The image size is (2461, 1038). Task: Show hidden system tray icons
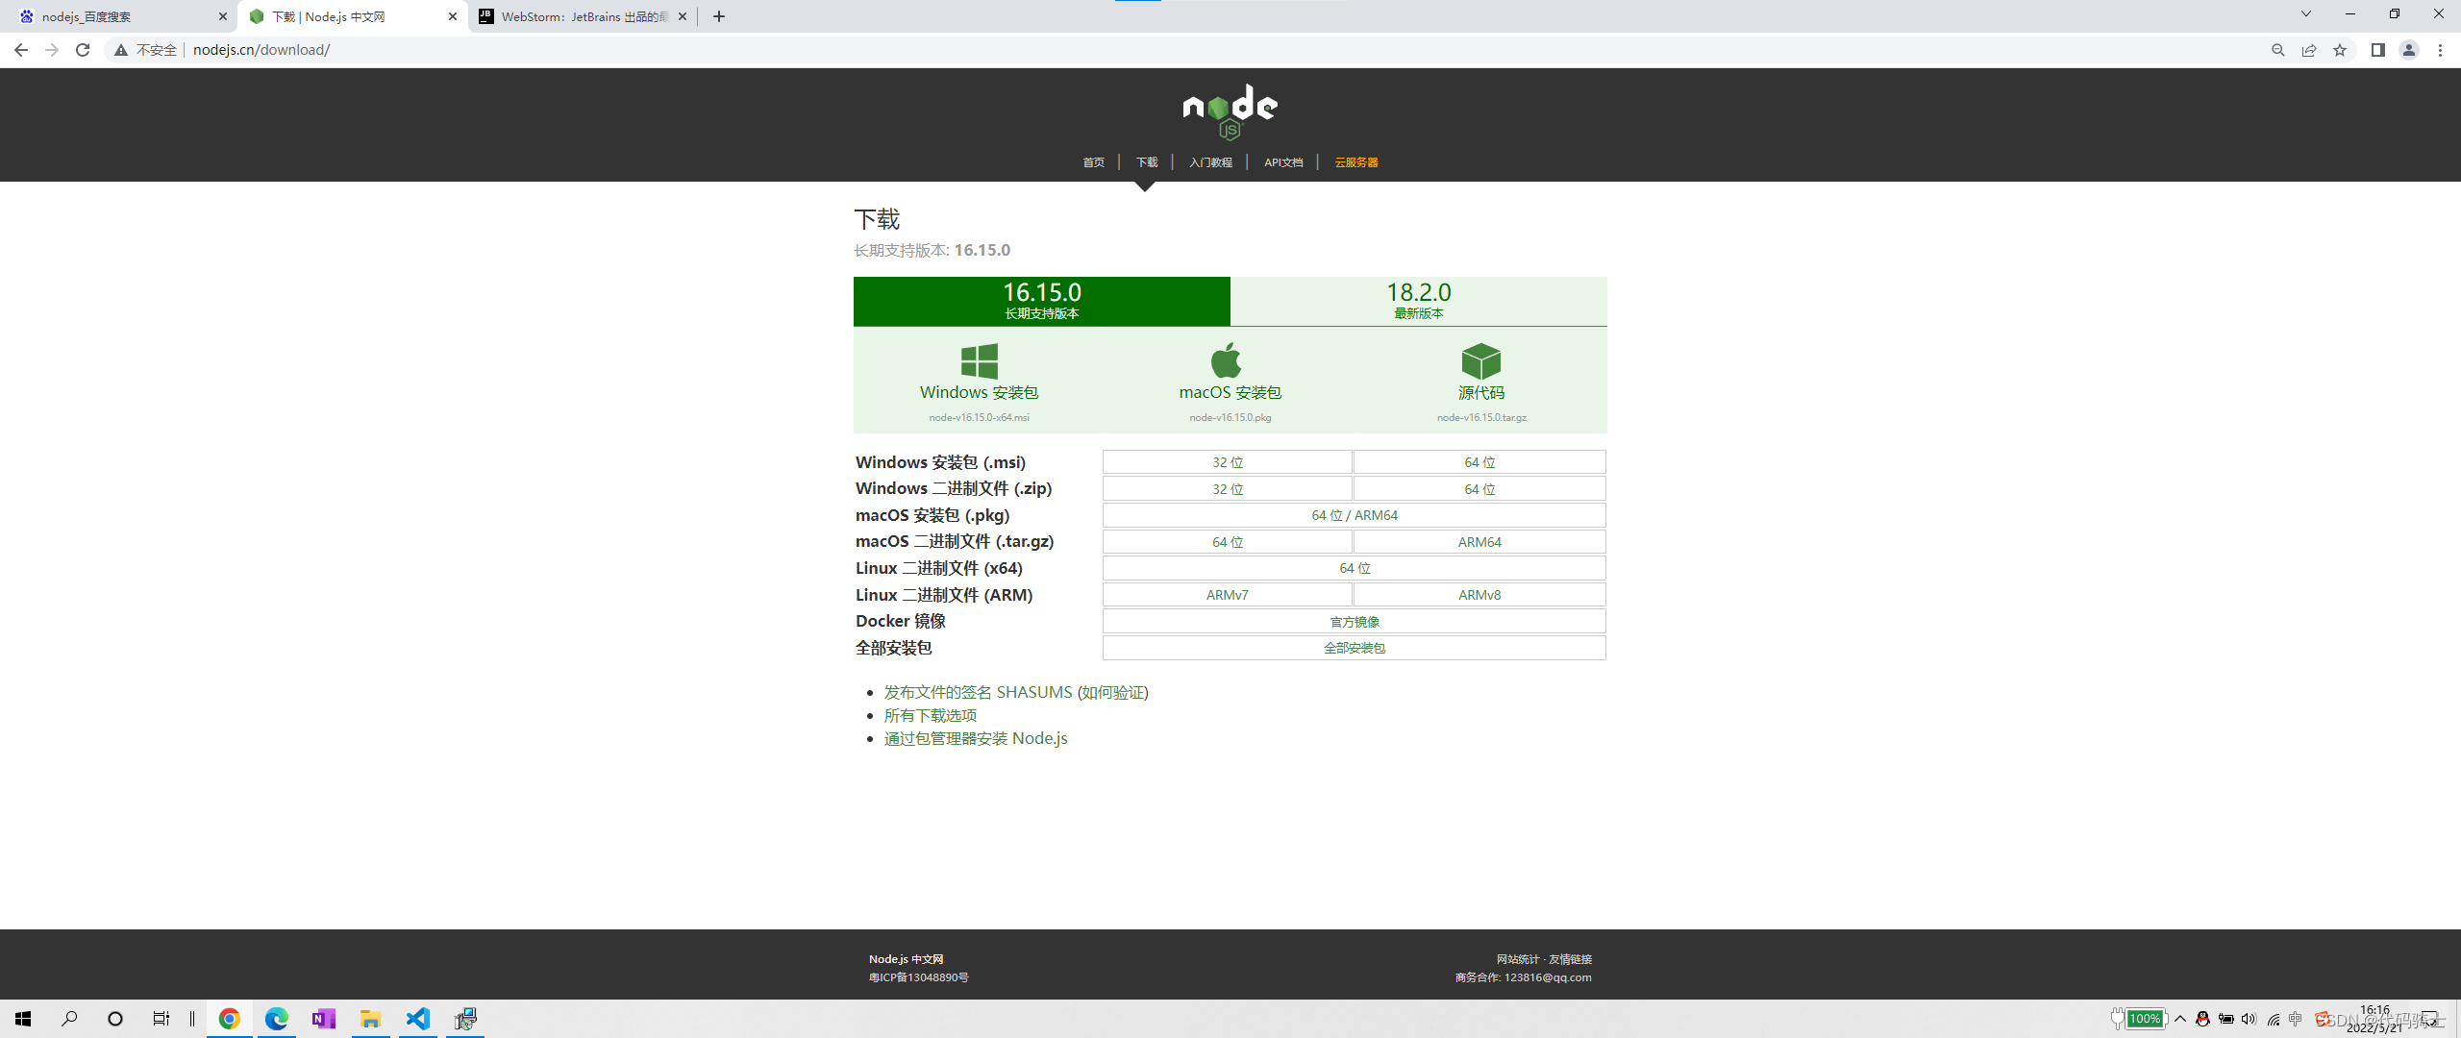pos(2180,1019)
